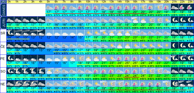
Task: Select the JUTRI row label
Action: pos(3,23)
